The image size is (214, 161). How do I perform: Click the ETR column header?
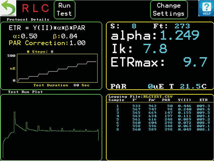[203, 100]
